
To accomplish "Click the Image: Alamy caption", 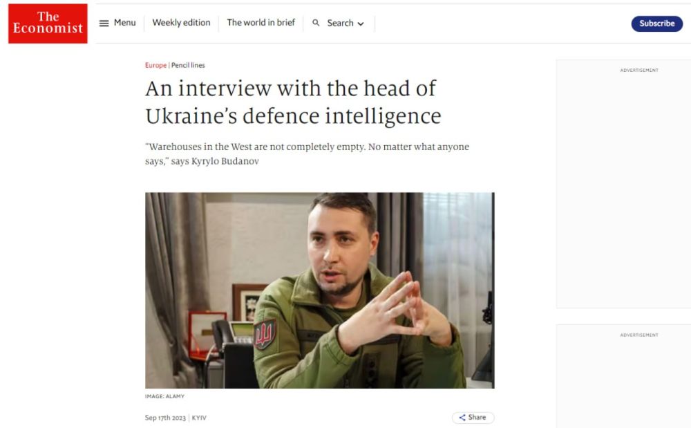I will [165, 396].
